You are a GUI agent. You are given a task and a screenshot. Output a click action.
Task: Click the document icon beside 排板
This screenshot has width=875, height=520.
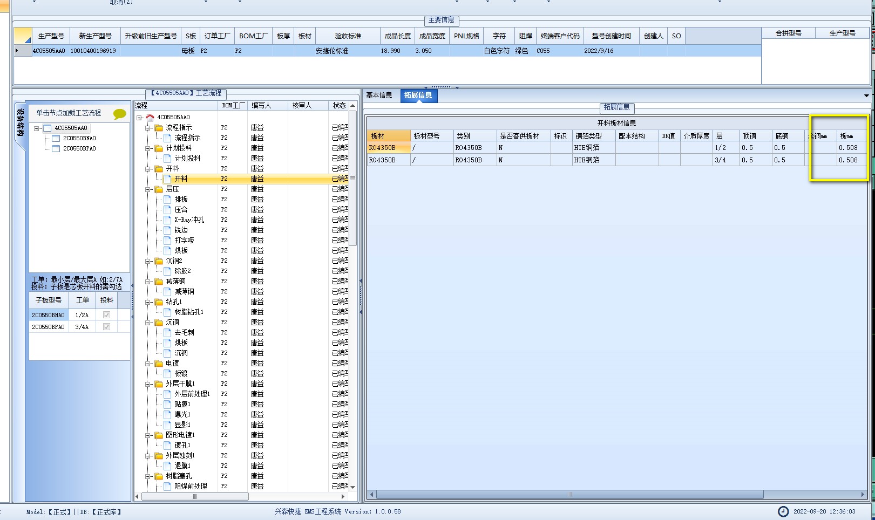click(x=167, y=199)
